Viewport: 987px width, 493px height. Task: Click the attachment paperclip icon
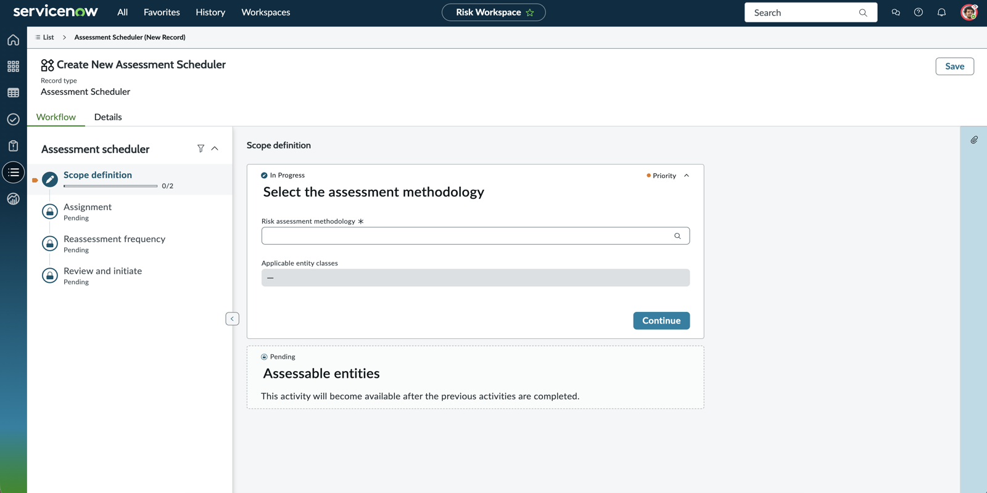pyautogui.click(x=974, y=140)
